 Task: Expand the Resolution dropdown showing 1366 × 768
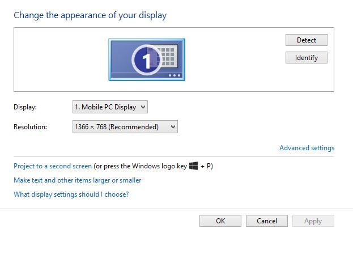click(x=125, y=127)
